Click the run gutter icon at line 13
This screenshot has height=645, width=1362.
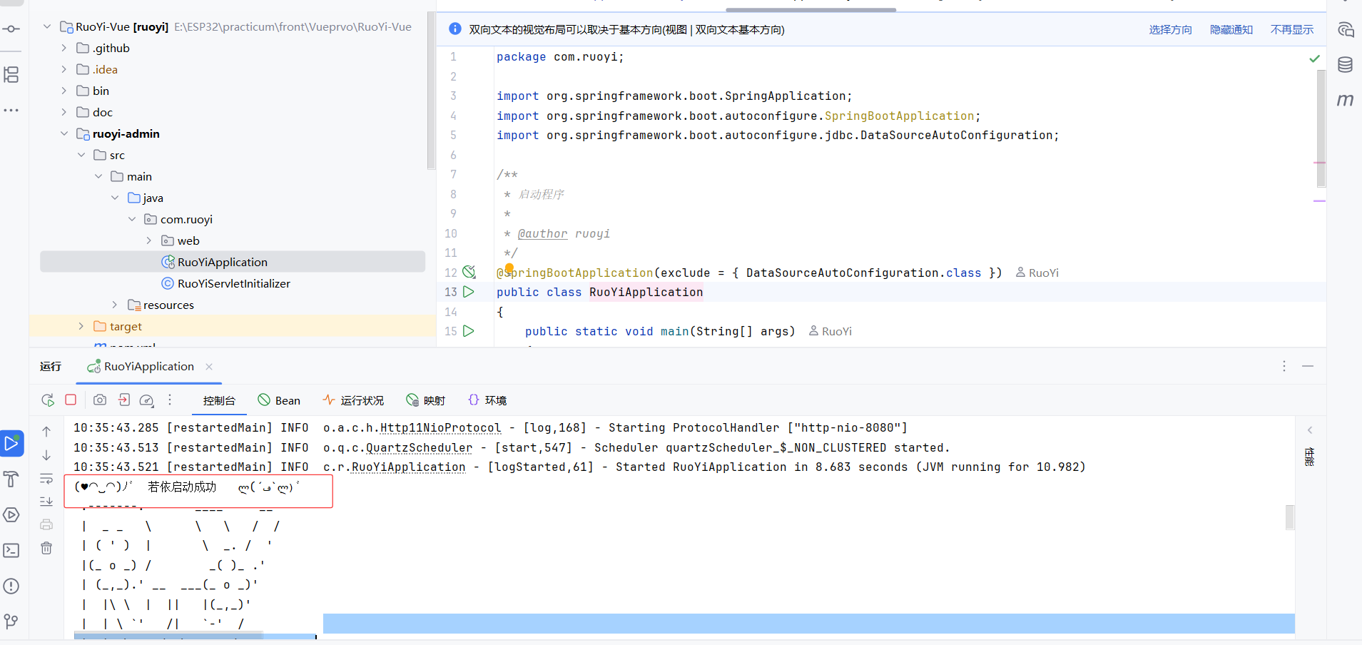click(x=468, y=292)
